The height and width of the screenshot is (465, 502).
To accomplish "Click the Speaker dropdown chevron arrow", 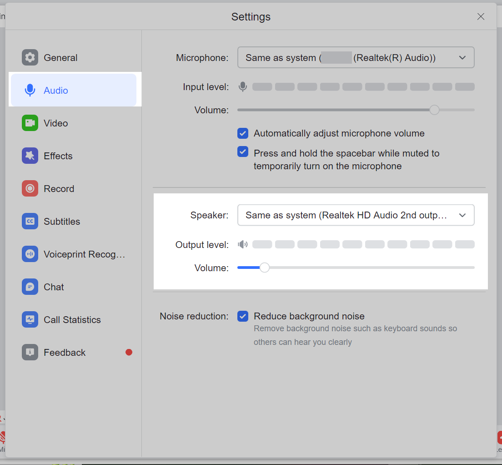I will (x=462, y=215).
